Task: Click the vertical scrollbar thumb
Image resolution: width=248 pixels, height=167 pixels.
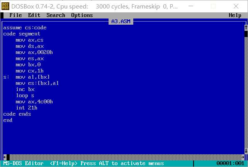Action: (246, 34)
